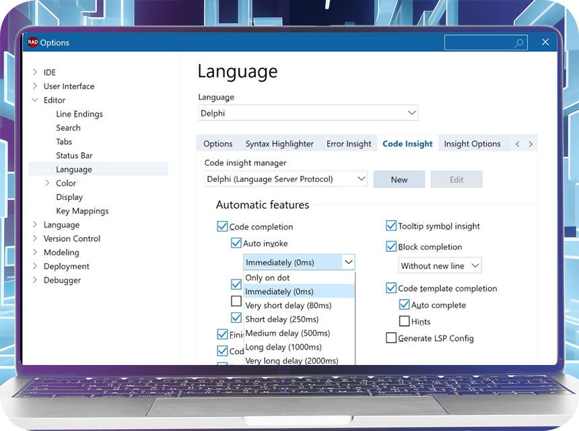Switch to the Syntax Highlighter tab

[x=279, y=143]
